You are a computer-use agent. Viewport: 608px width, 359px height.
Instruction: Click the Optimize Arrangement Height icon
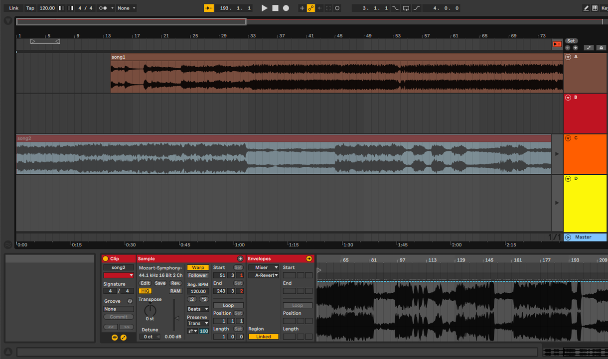[589, 48]
